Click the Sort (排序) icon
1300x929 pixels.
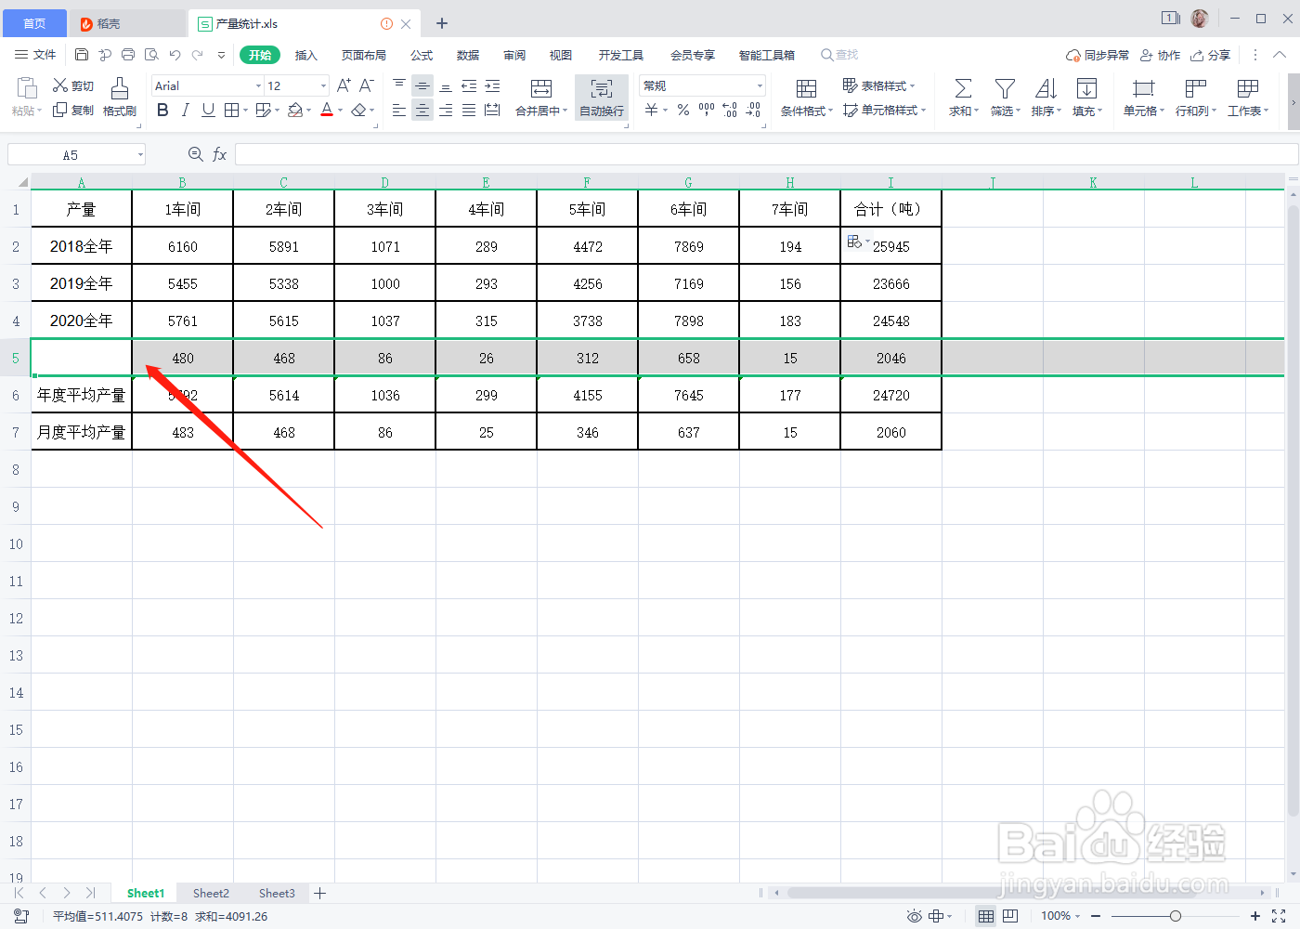pyautogui.click(x=1046, y=89)
